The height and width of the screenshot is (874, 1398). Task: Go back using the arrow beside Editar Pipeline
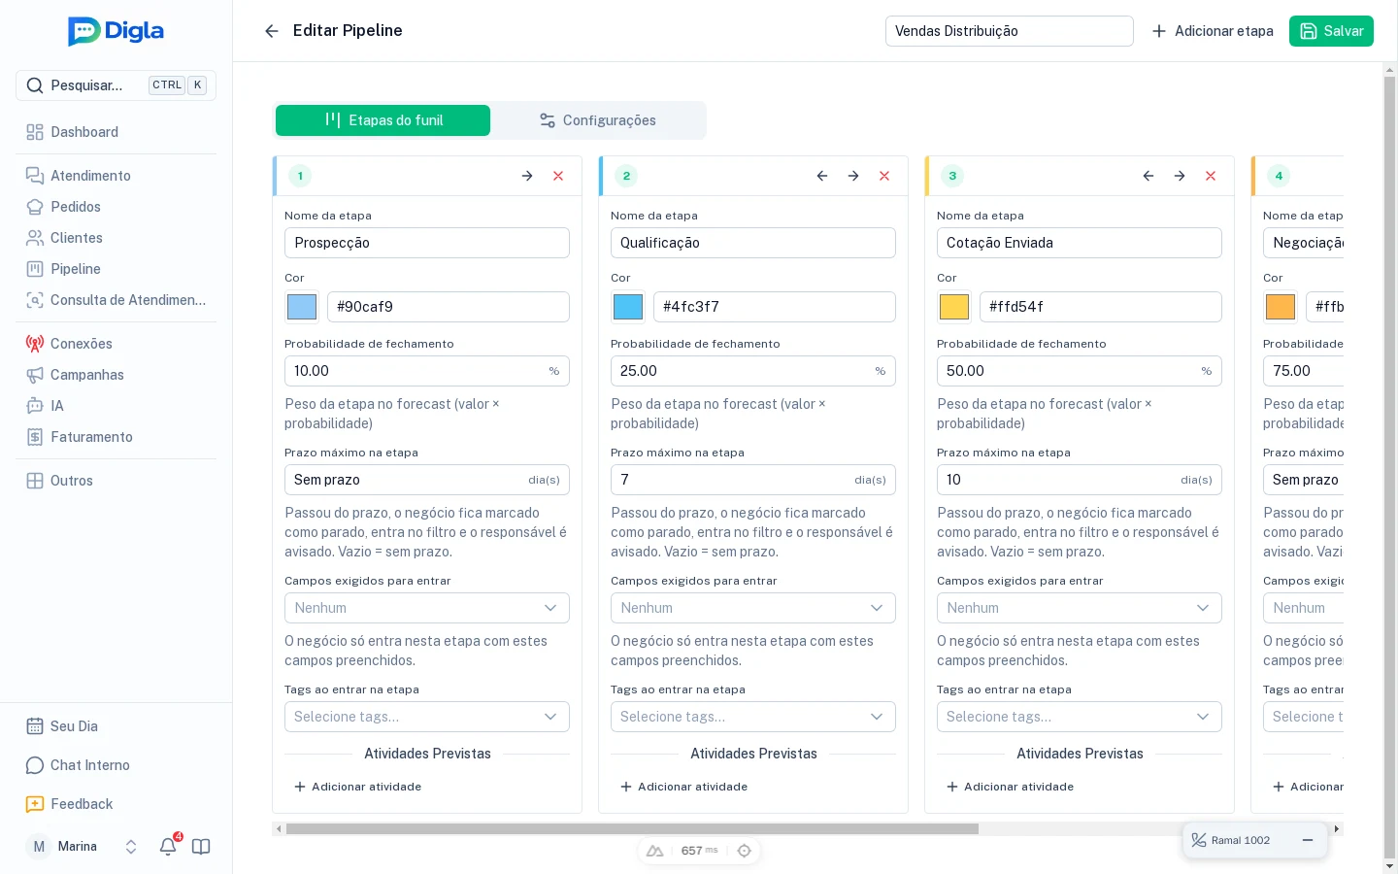pyautogui.click(x=272, y=31)
